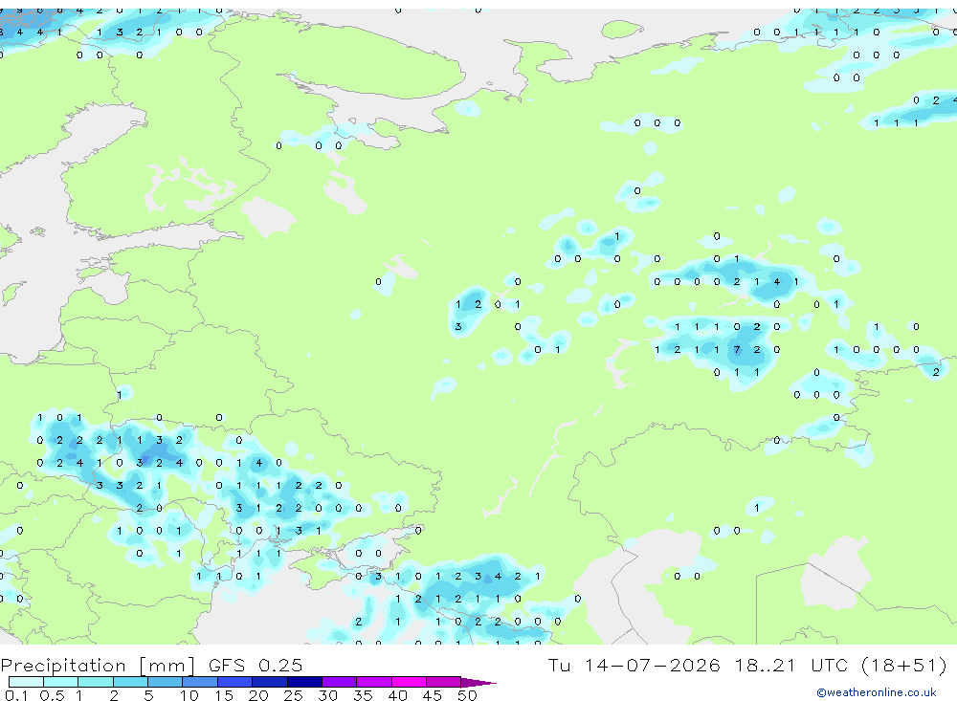Click the magenta swatch for 40–45 mm
Screen dimensions: 957x701
click(409, 682)
